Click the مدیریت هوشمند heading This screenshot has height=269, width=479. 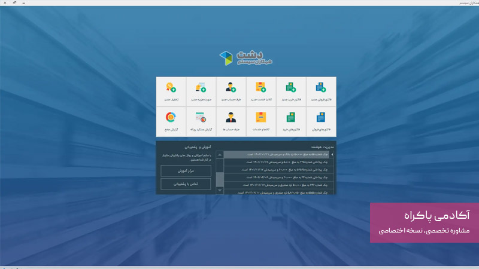(322, 147)
